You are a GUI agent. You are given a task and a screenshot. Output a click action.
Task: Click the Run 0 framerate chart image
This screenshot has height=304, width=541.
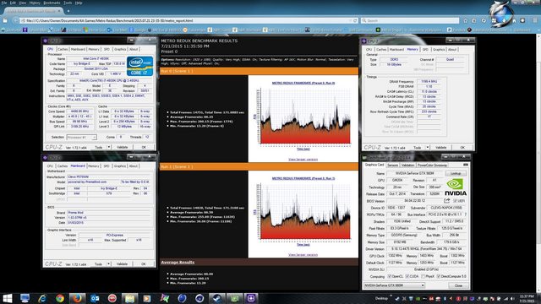click(x=303, y=116)
